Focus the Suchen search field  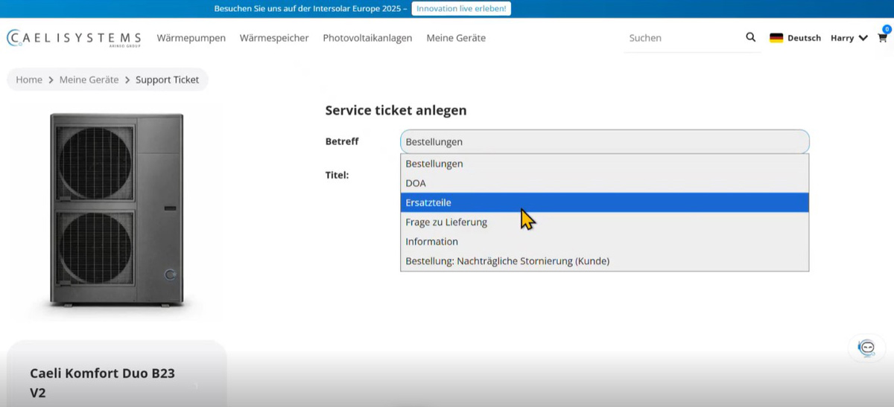682,38
